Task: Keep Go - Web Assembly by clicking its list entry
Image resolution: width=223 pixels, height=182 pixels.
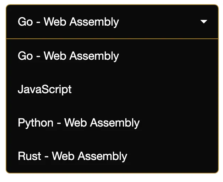Action: click(x=69, y=56)
